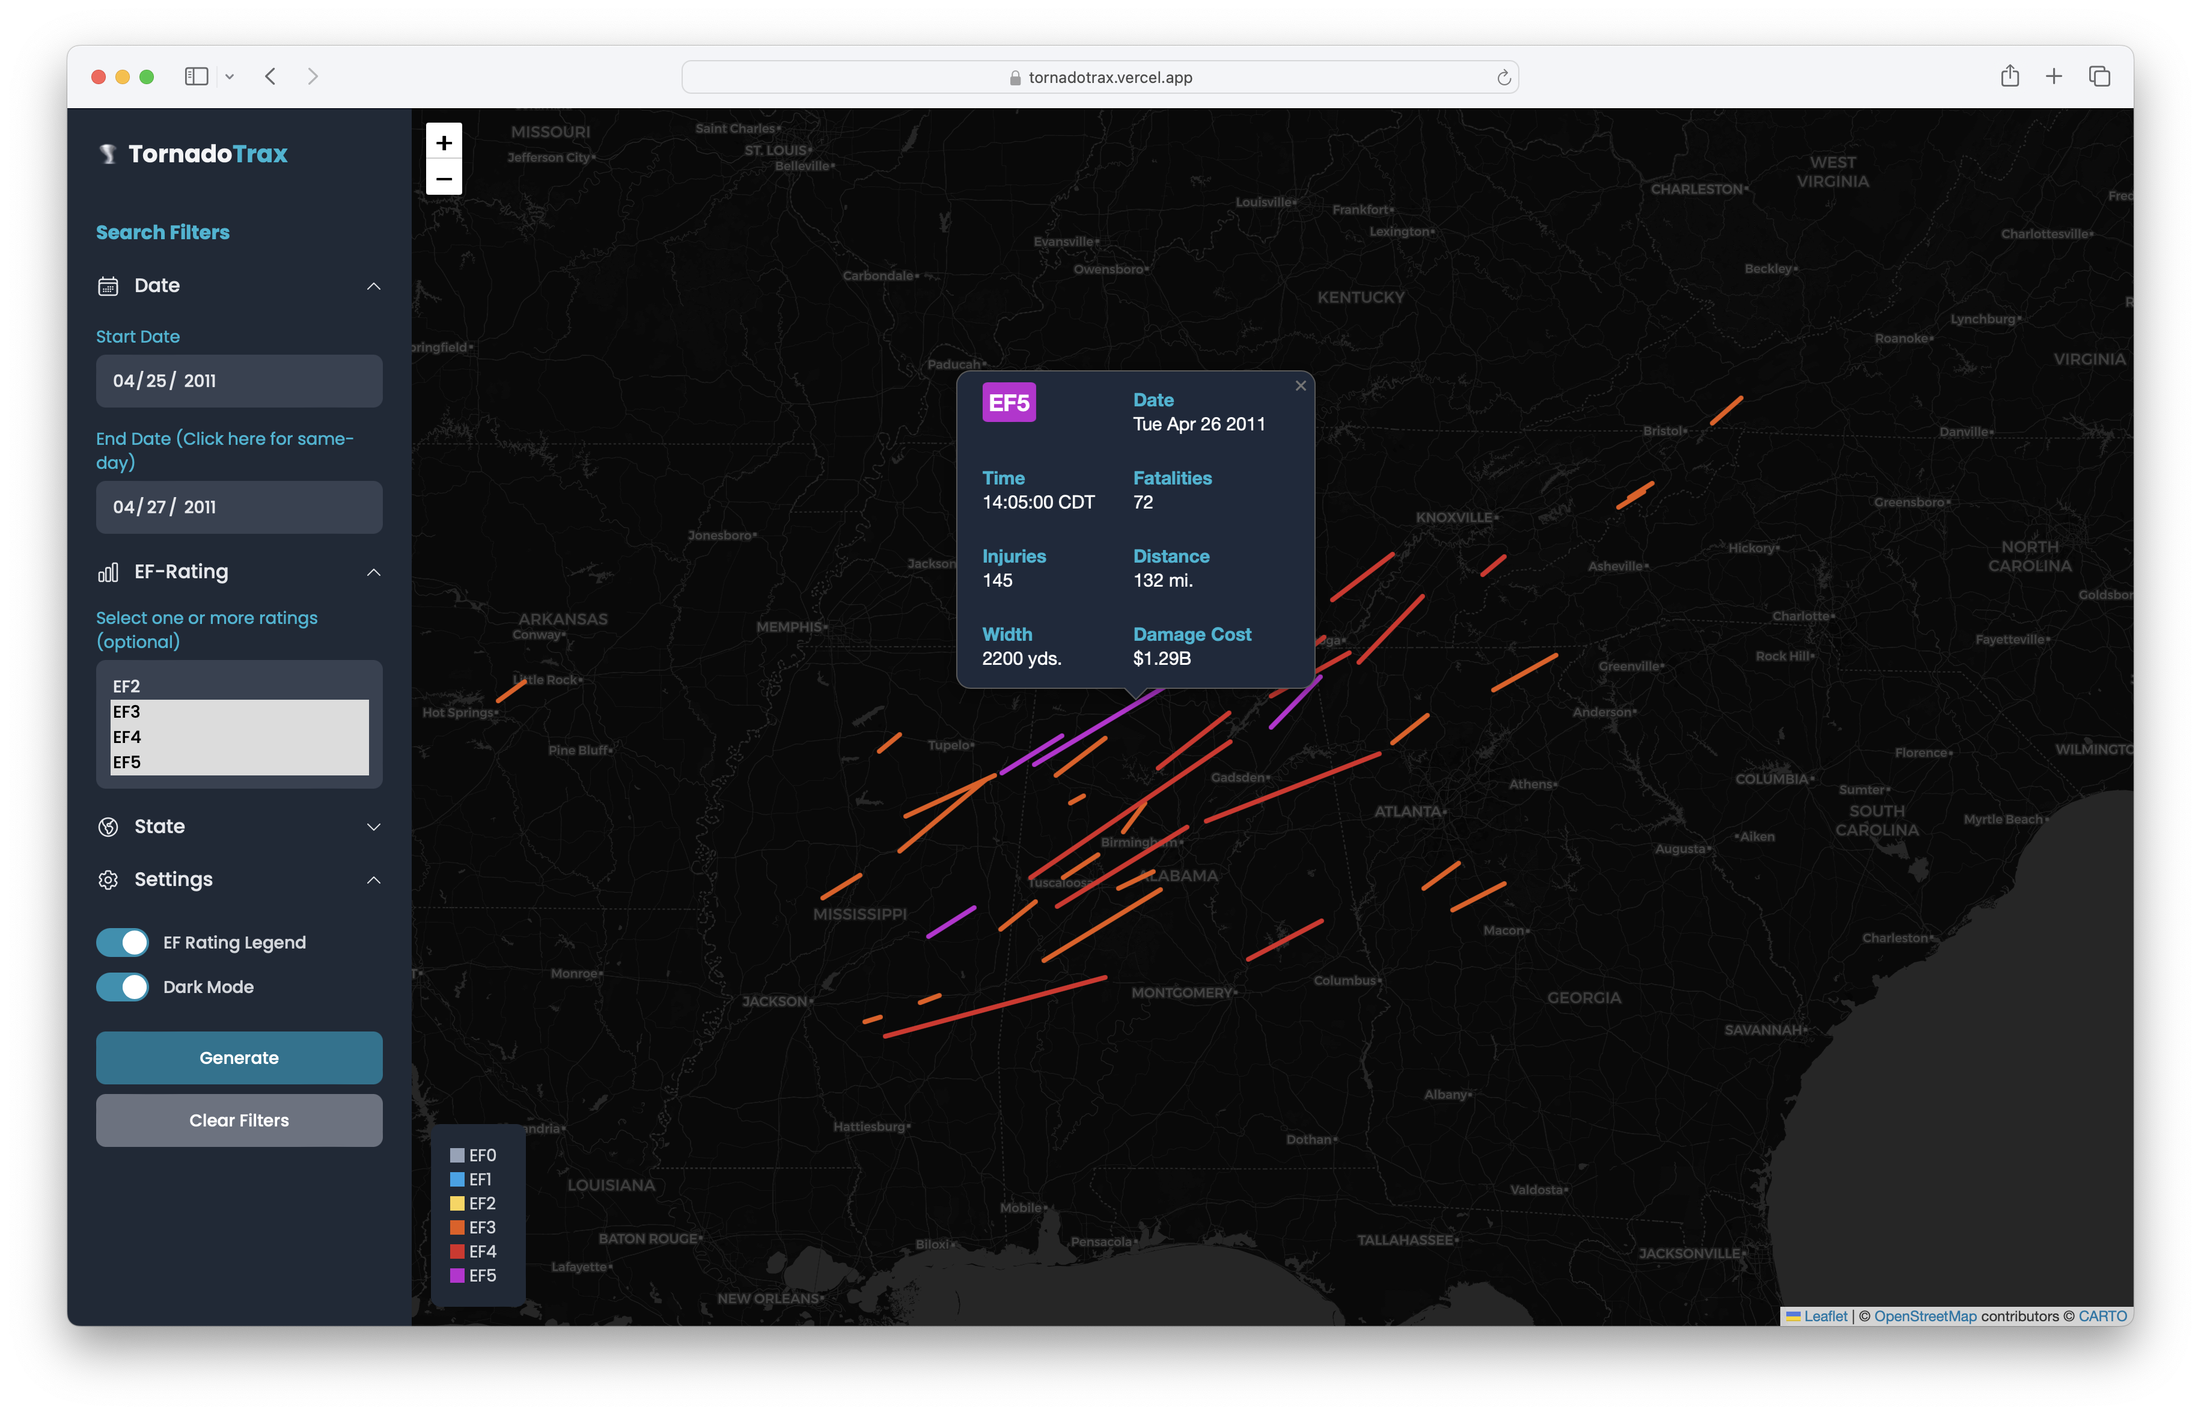Screen dimensions: 2201x1415
Task: Click the Search Filters heading
Action: (x=163, y=233)
